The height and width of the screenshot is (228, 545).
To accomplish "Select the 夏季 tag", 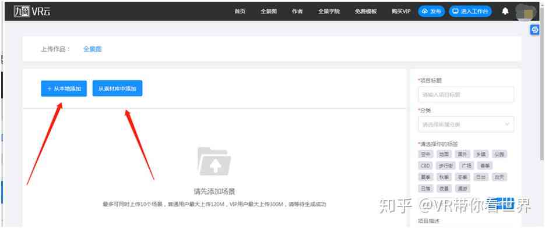I will [426, 177].
